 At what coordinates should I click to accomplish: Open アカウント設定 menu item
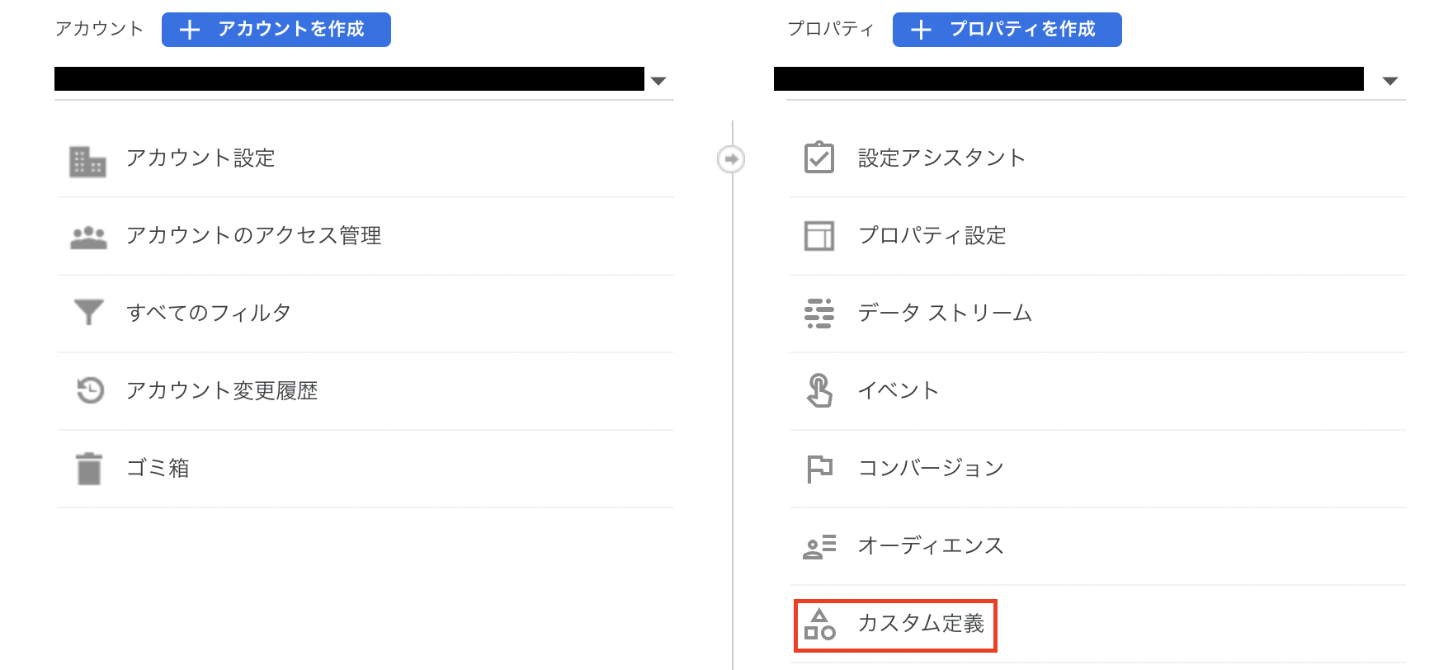tap(366, 158)
